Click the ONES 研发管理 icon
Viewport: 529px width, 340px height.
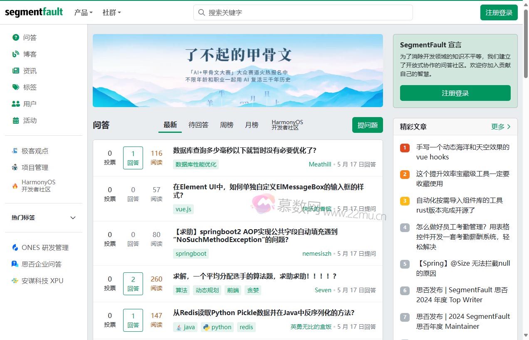click(15, 247)
